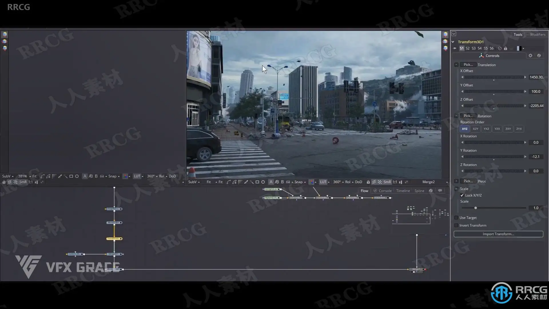Click the Scale slider handle
This screenshot has height=309, width=549.
[476, 208]
